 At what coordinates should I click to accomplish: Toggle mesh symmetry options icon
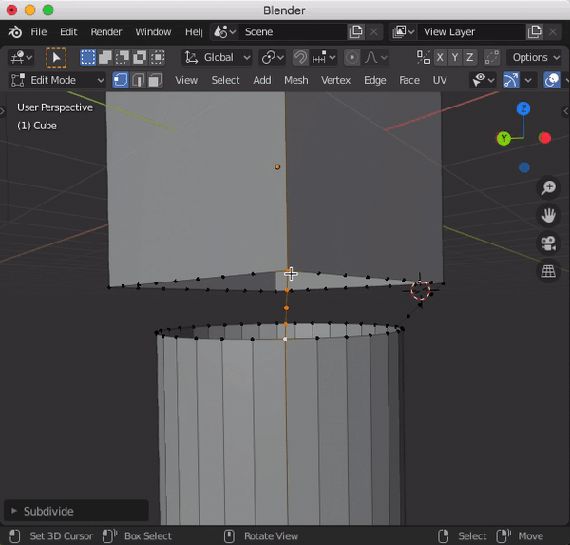click(424, 57)
